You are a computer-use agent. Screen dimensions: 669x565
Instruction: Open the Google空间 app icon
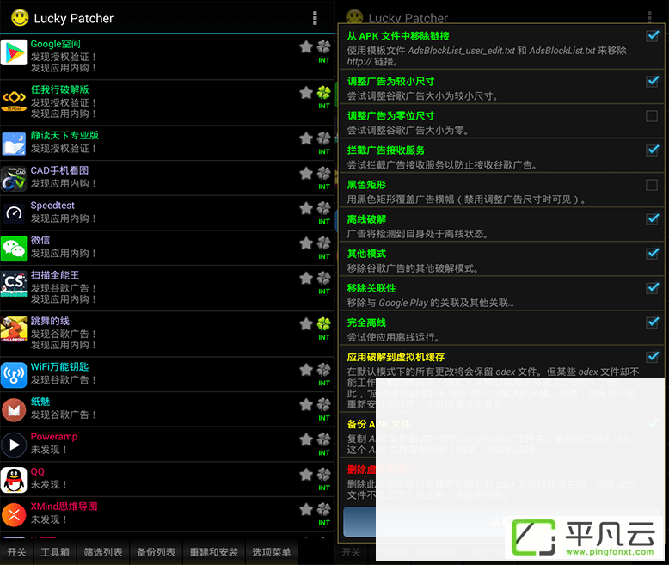[14, 52]
